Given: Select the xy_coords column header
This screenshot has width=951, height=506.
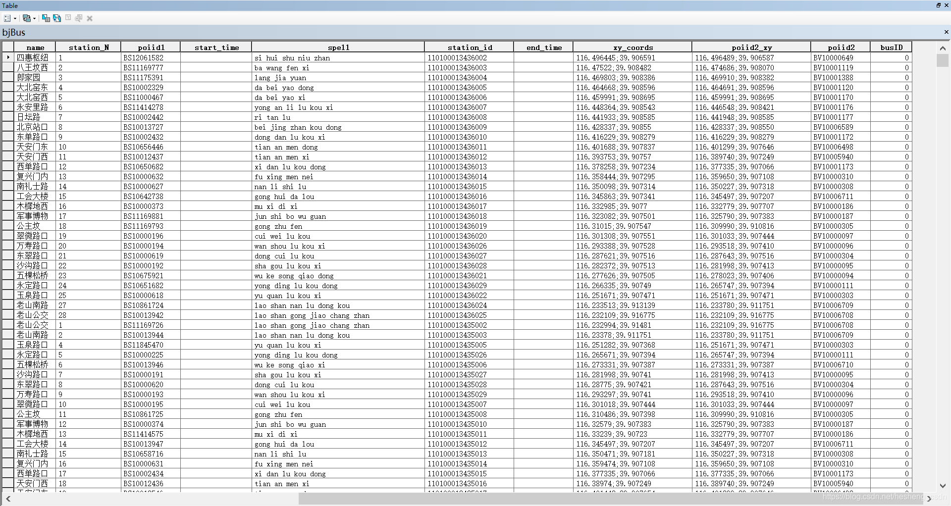Looking at the screenshot, I should tap(633, 48).
